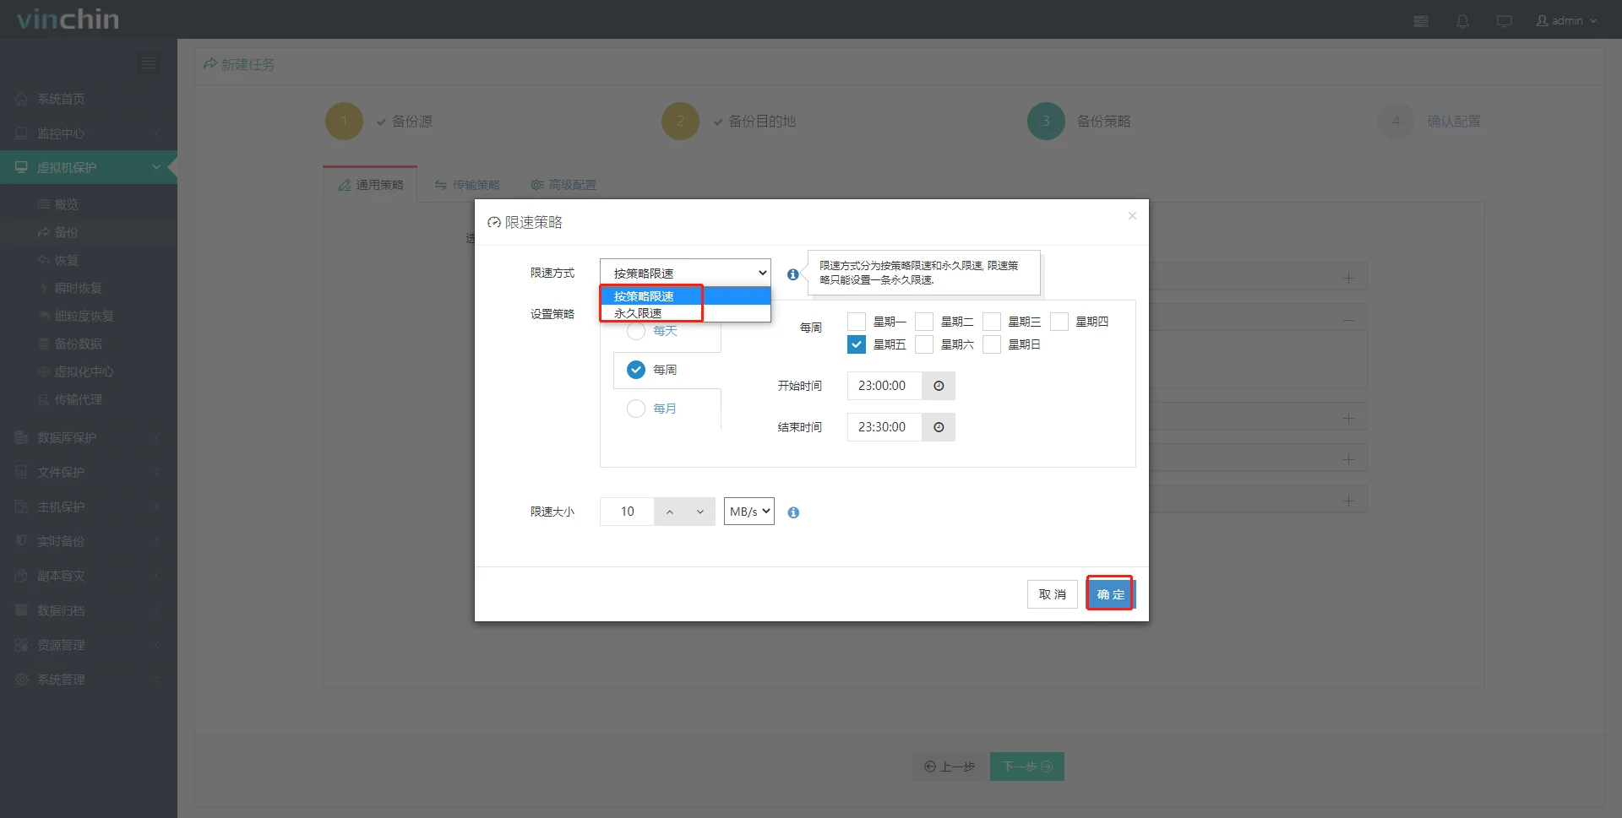Click the info icon next to 限速方式
Screen dimensions: 1622x818
[792, 274]
